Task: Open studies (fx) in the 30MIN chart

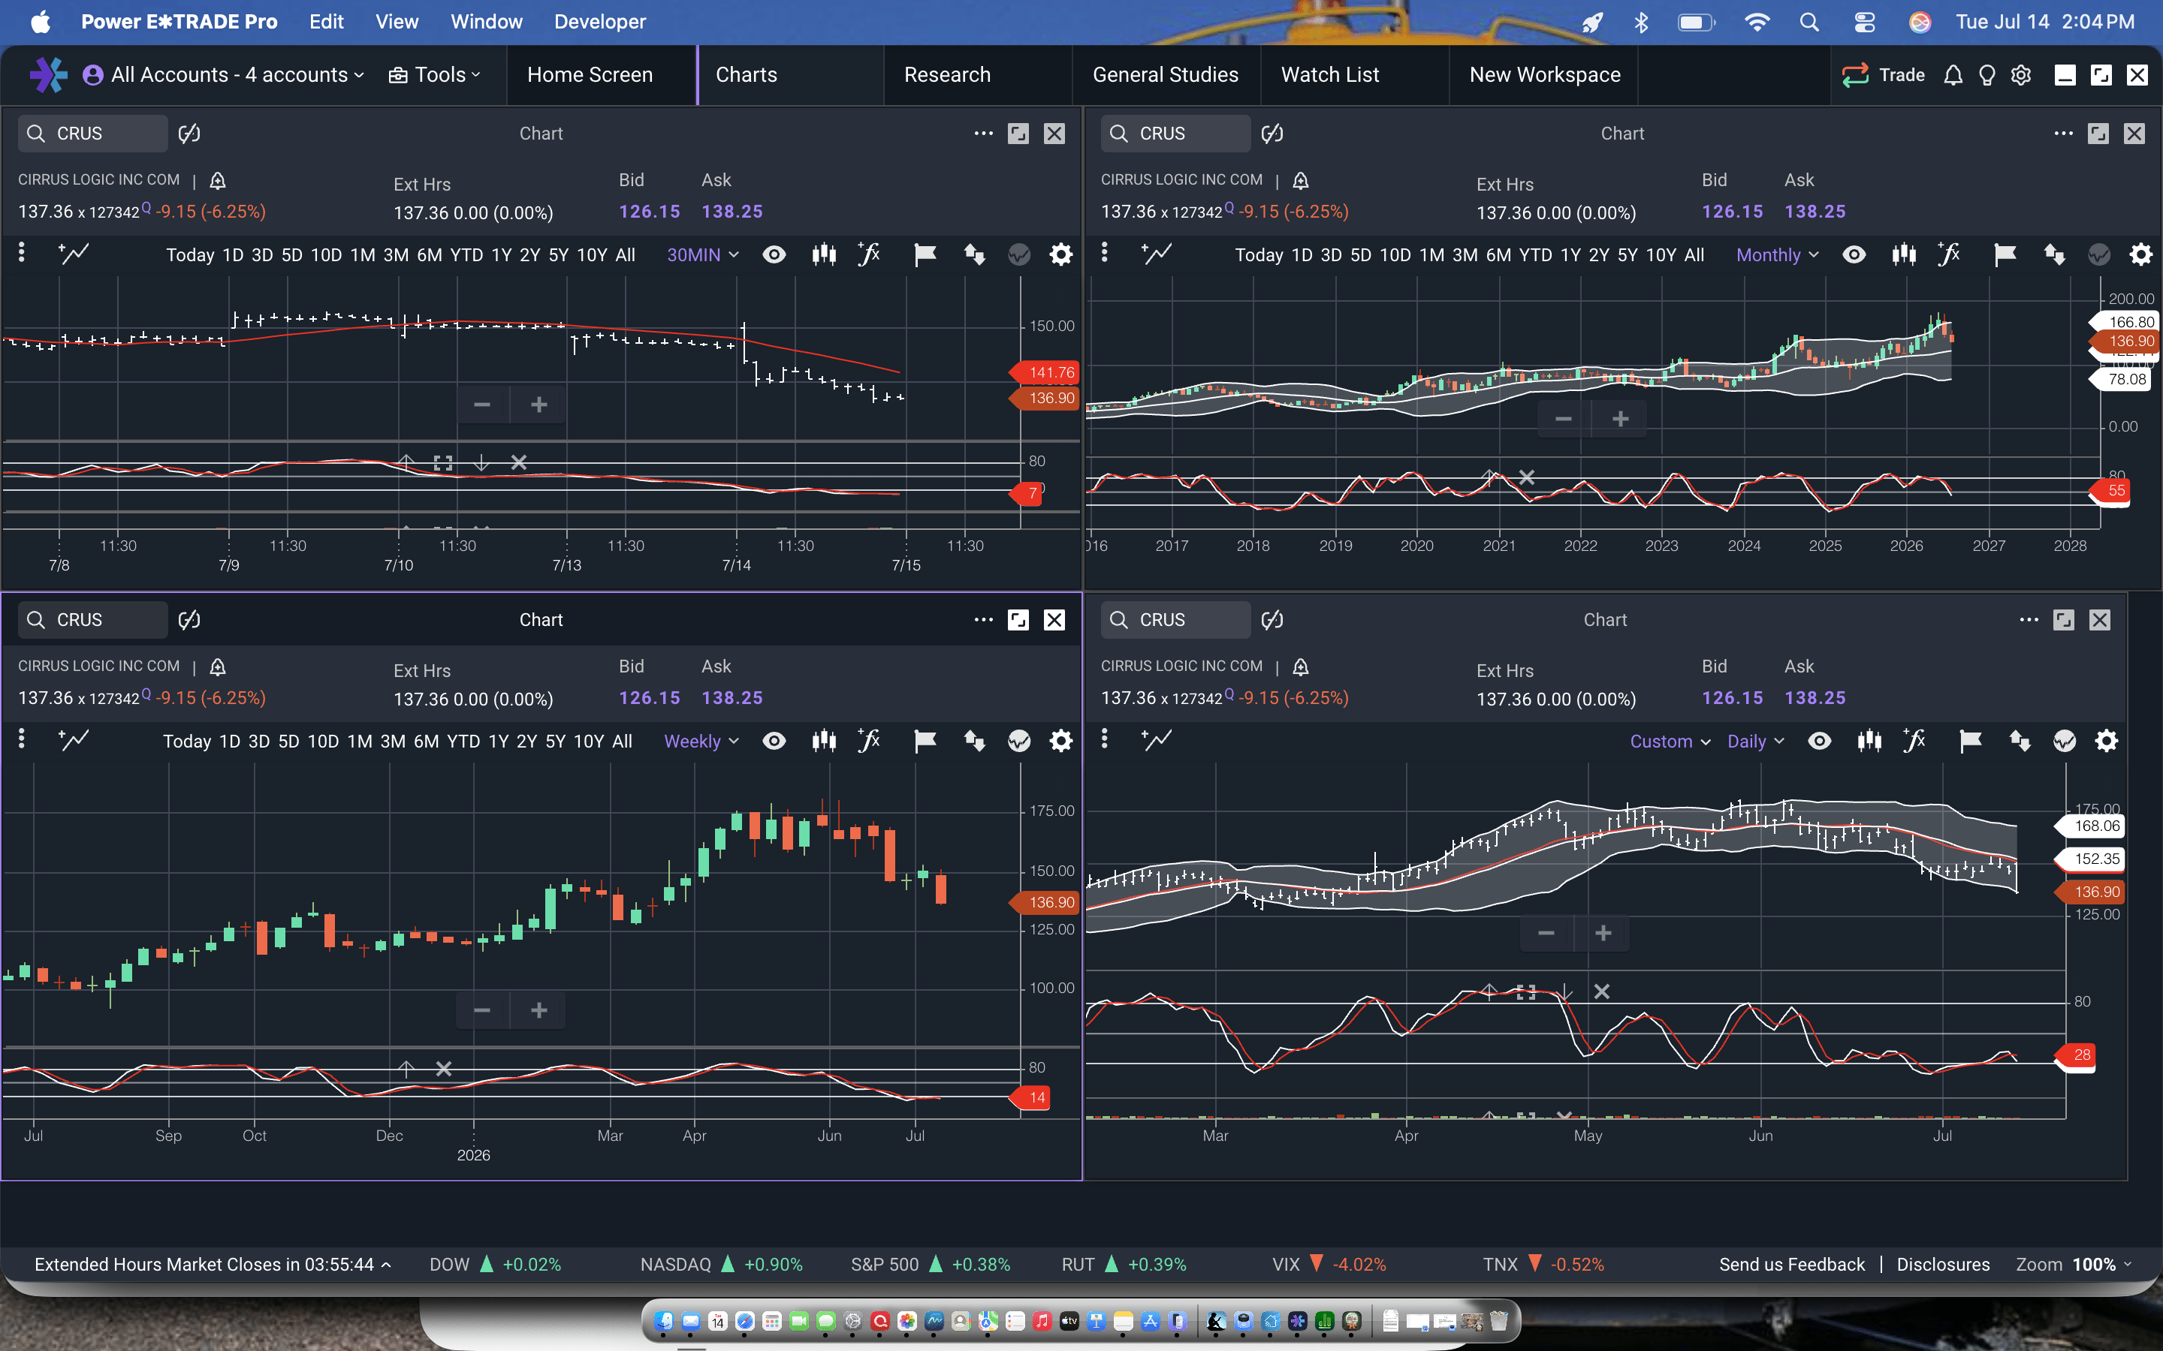Action: pyautogui.click(x=869, y=254)
